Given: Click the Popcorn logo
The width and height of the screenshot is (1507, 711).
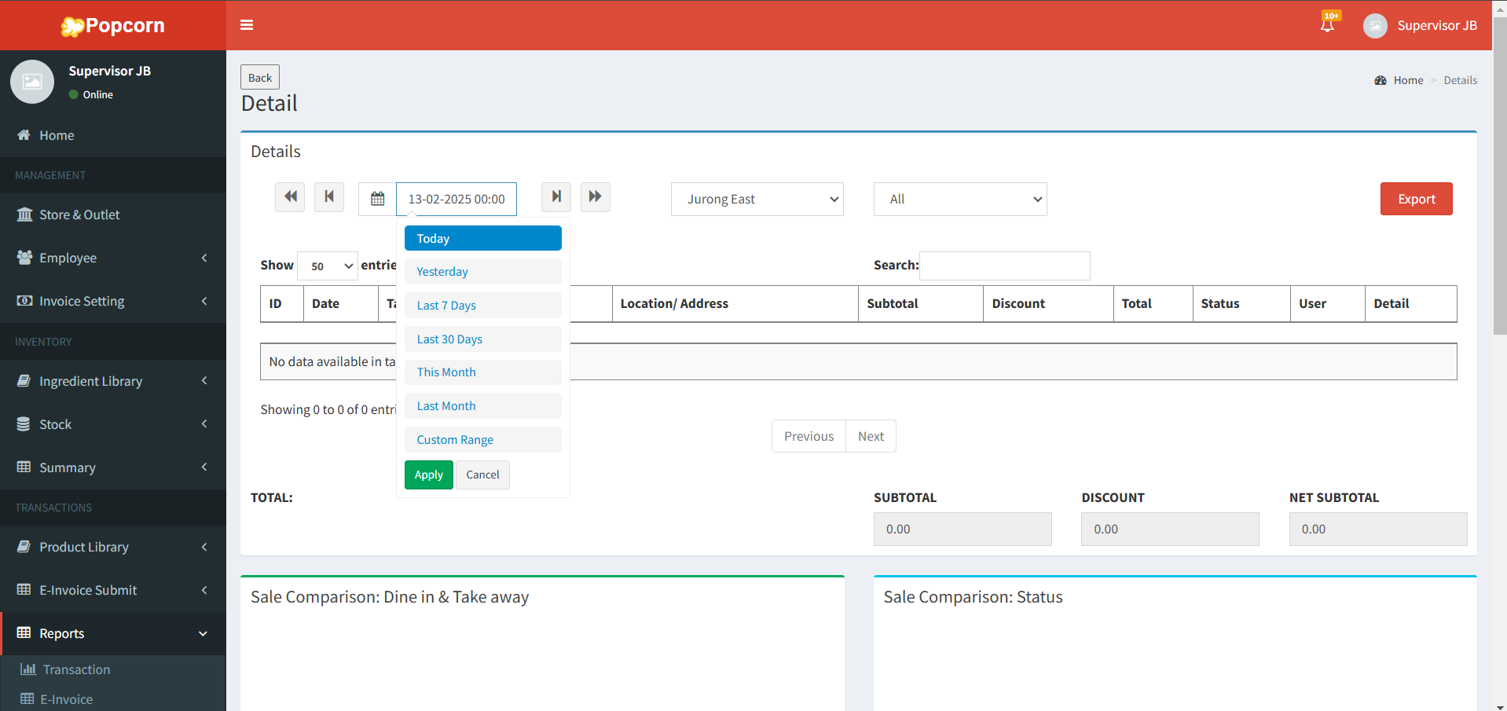Looking at the screenshot, I should click(113, 26).
